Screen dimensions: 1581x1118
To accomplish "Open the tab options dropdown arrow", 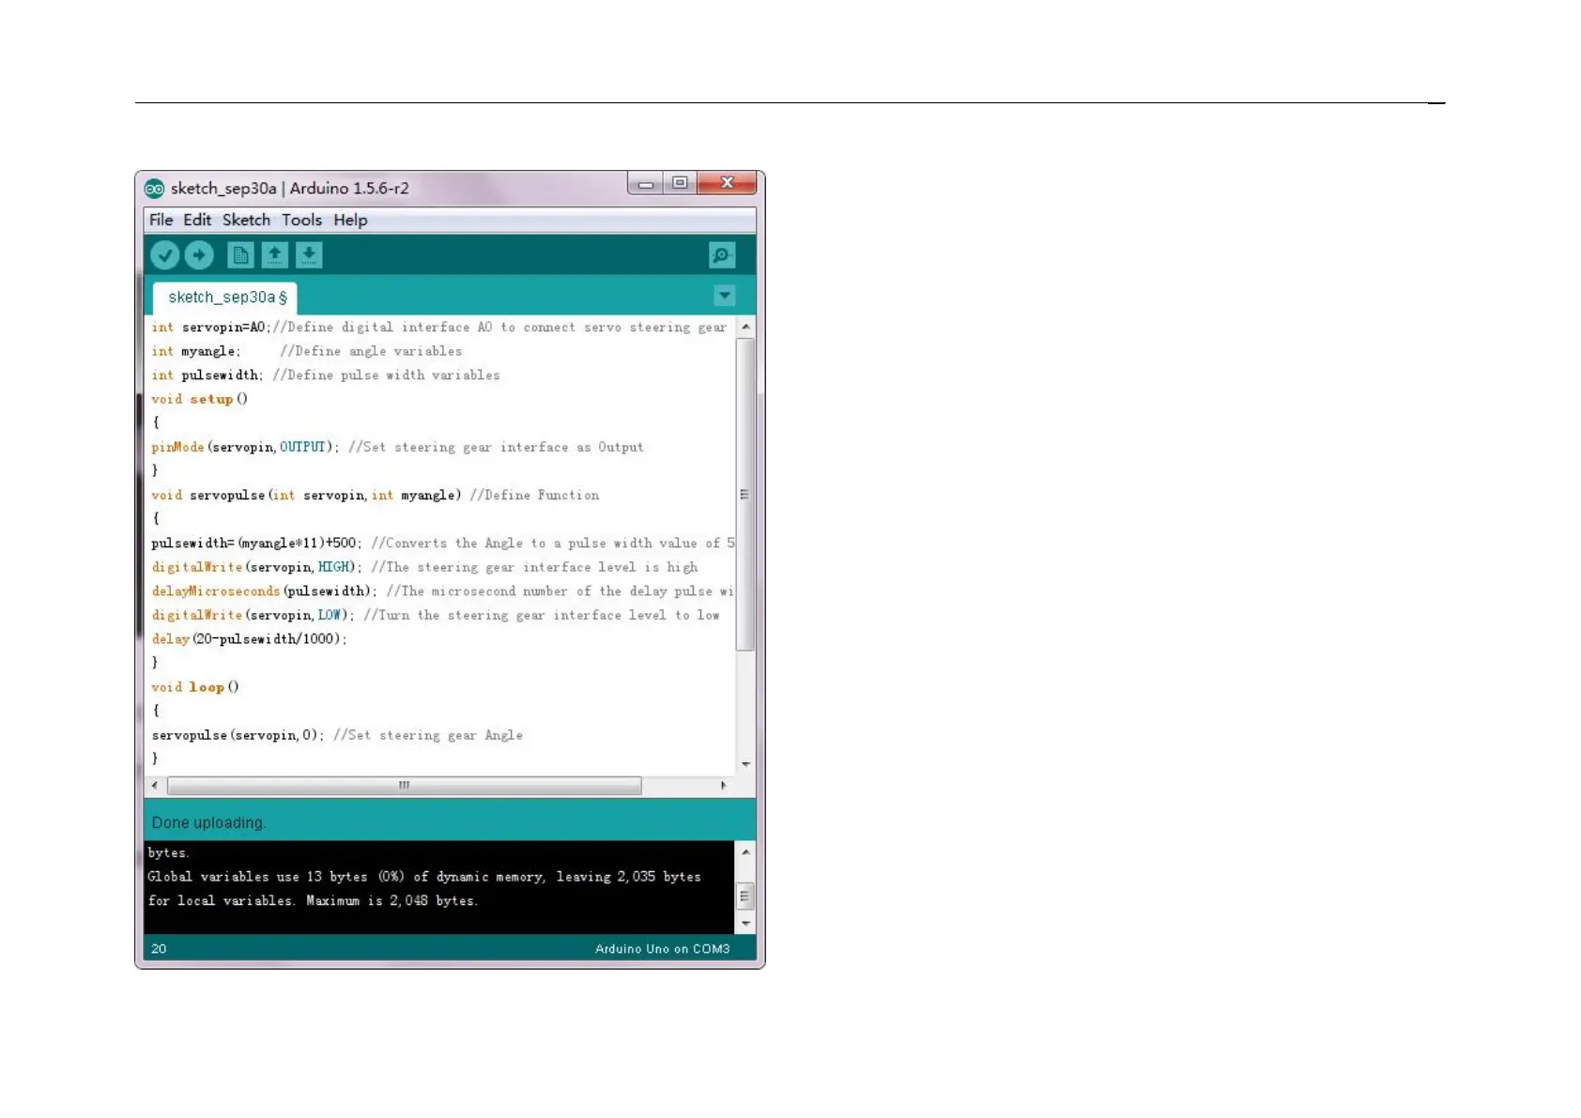I will tap(724, 296).
